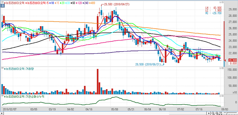Click the LH : 43.90% value
The width and height of the screenshot is (238, 115).
tap(213, 7)
